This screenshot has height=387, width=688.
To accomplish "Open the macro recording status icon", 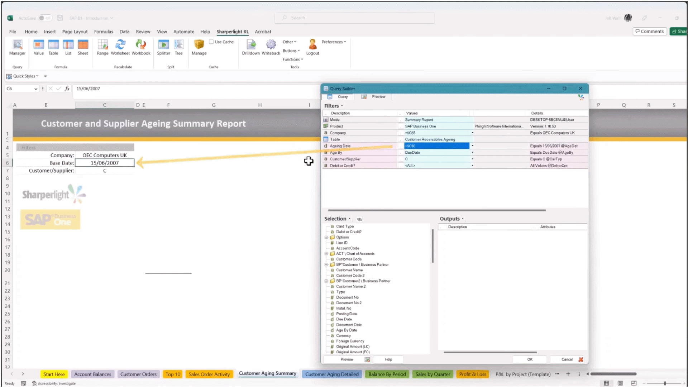I will point(24,383).
